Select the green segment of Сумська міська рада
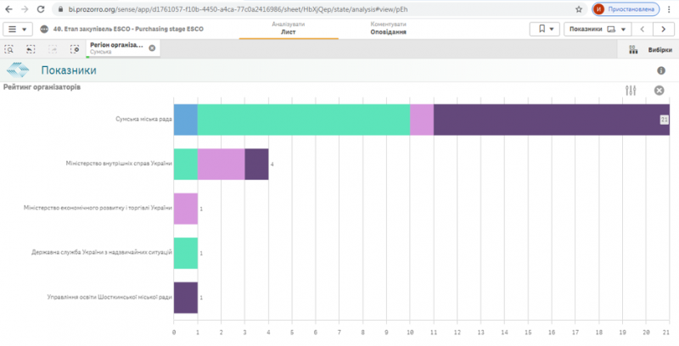 304,120
